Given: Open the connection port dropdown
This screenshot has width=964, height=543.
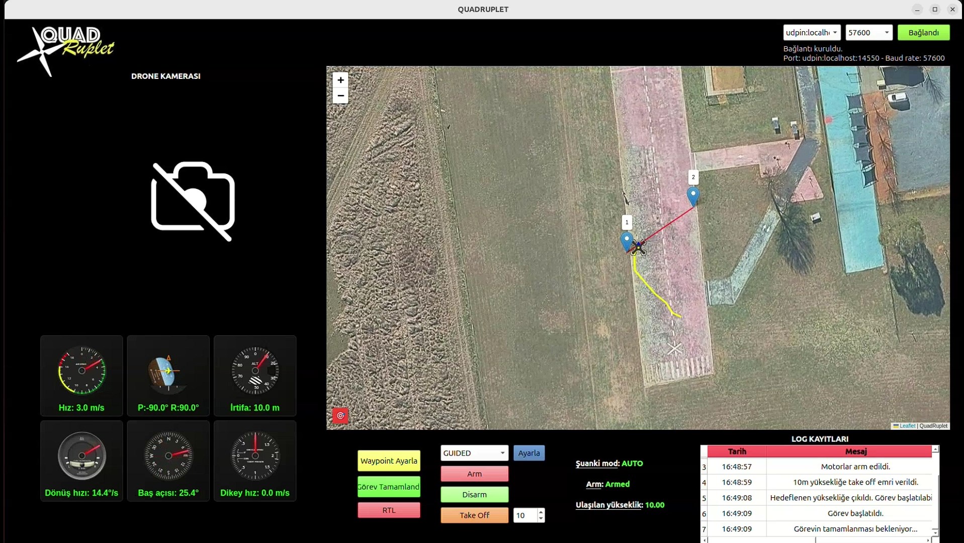Looking at the screenshot, I should [x=812, y=33].
